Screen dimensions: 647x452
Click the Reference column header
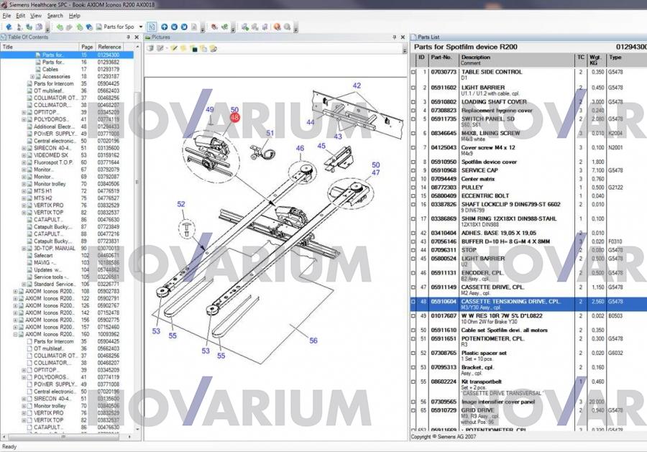point(110,47)
